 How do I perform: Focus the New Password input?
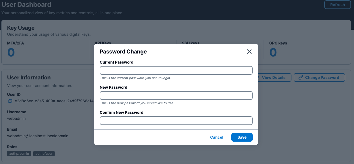(176, 96)
